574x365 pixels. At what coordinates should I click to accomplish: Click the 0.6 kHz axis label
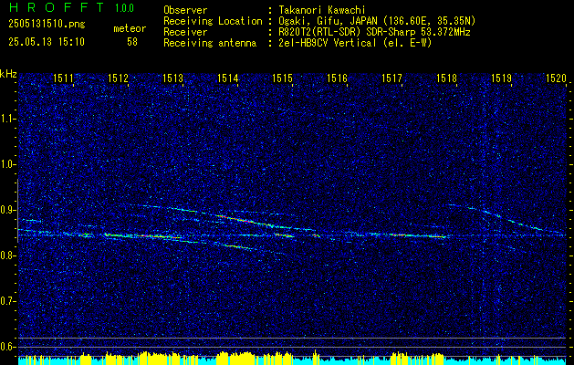tap(7, 347)
